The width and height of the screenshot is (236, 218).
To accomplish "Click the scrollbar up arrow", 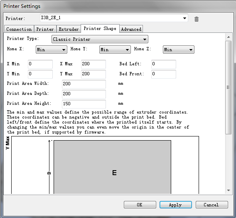I will click(229, 37).
